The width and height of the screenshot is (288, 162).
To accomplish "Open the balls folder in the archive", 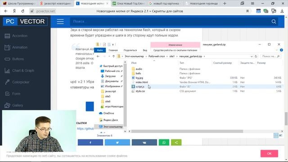I will click(138, 73).
